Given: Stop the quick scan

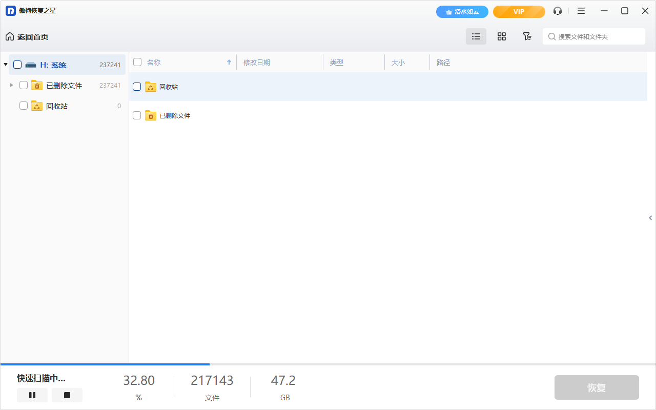Looking at the screenshot, I should click(x=67, y=395).
